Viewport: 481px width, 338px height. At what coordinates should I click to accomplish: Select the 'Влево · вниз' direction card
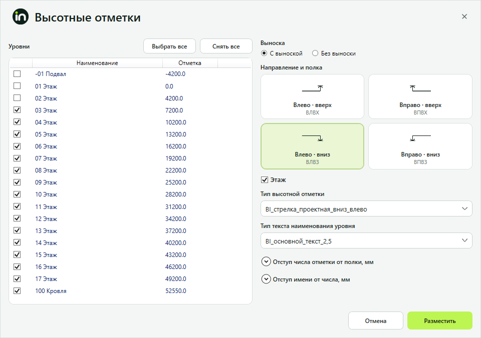[x=312, y=146]
